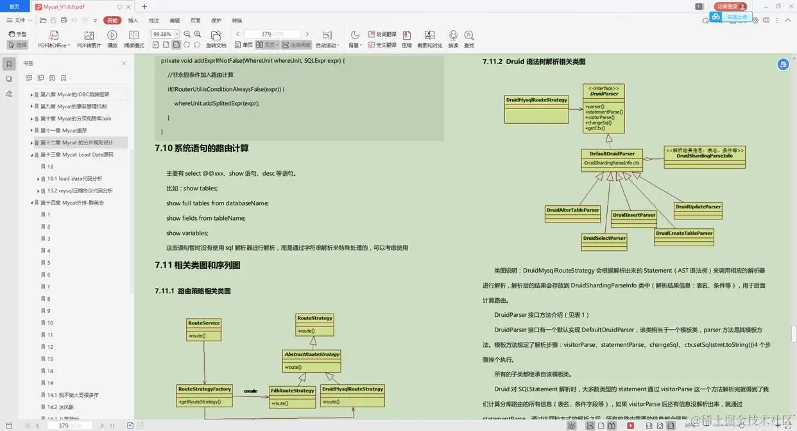Start slideshow with 播放 button
Viewport: 797px width, 431px height.
click(112, 39)
